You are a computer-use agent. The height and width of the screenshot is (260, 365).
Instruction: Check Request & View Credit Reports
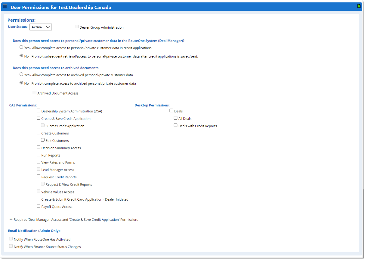coord(43,184)
